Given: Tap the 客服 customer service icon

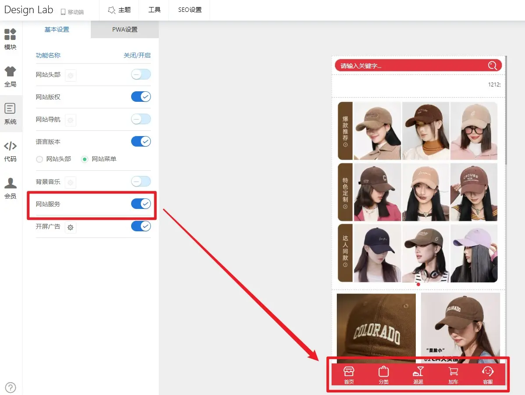Looking at the screenshot, I should [x=488, y=375].
